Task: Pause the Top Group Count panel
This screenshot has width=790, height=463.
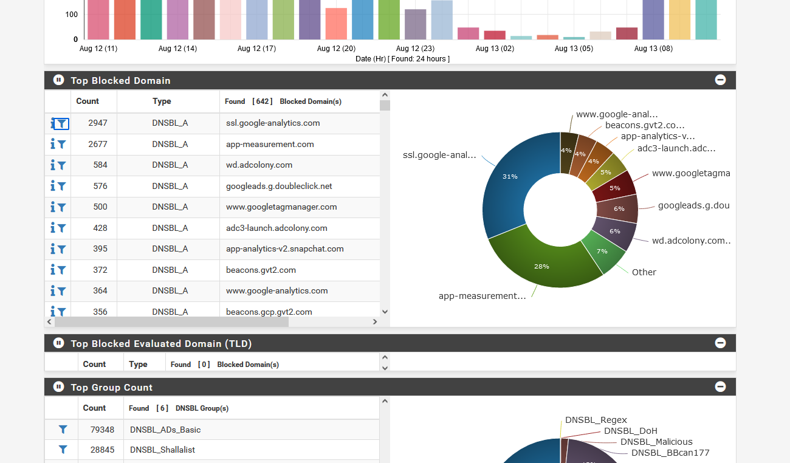Action: (x=58, y=386)
